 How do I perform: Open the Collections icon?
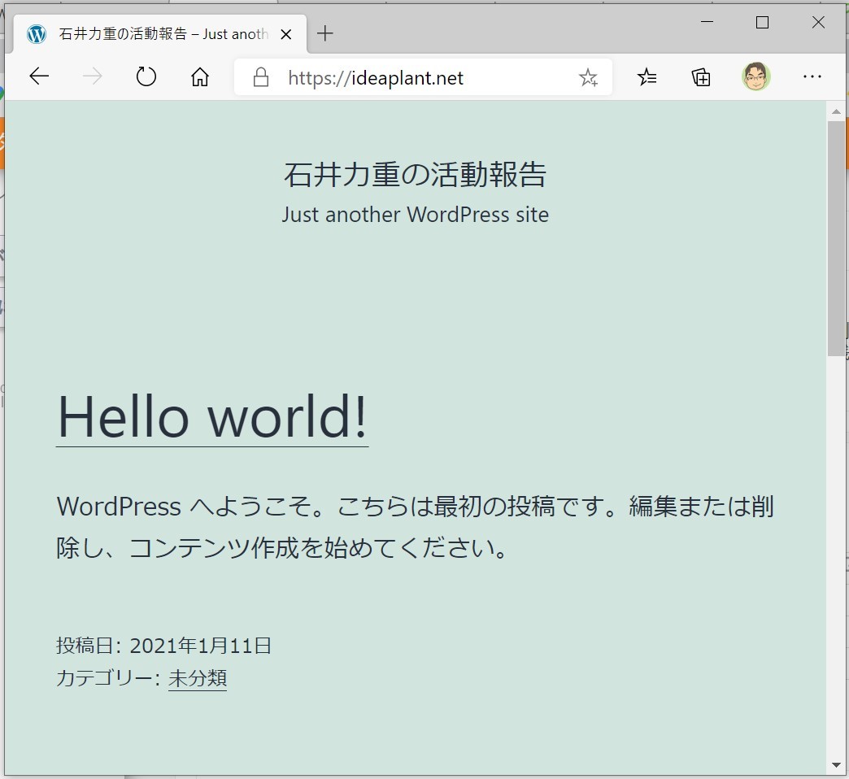pyautogui.click(x=701, y=77)
